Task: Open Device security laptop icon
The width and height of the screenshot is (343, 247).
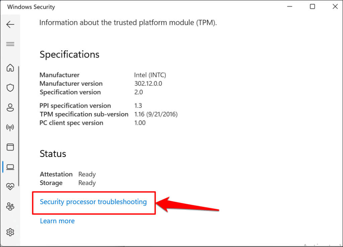Action: [x=10, y=167]
